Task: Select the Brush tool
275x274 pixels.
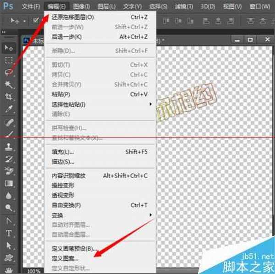Action: [9, 134]
